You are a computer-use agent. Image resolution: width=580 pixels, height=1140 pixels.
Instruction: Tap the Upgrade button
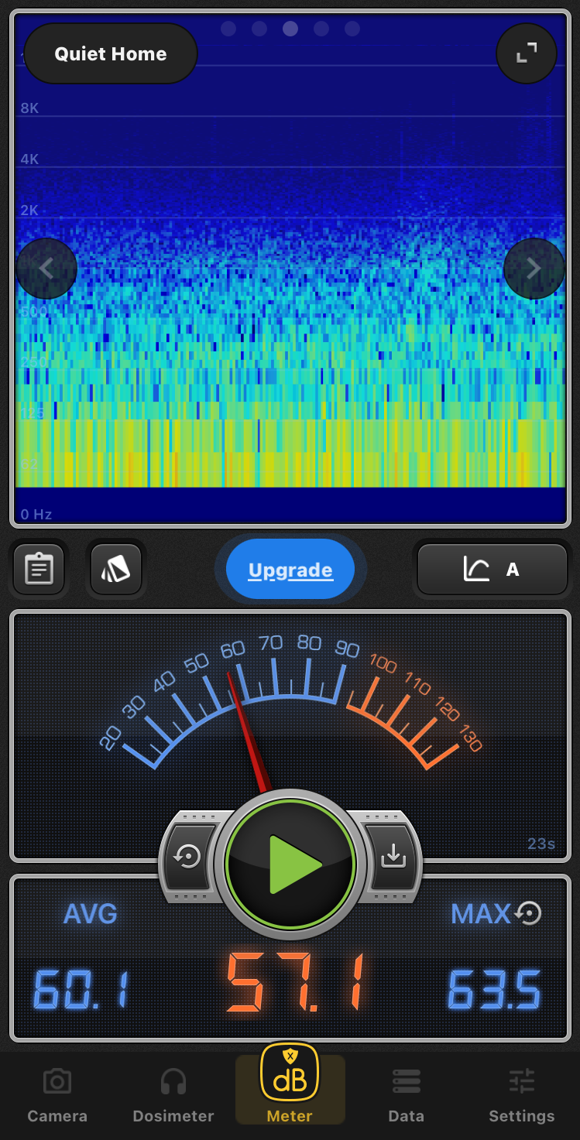point(290,570)
